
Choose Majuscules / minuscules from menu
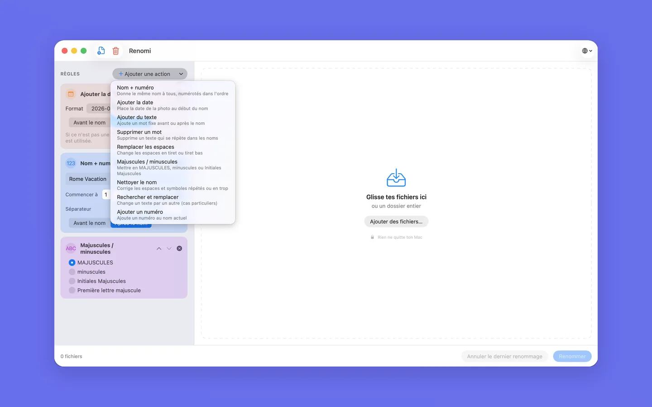[x=173, y=167]
